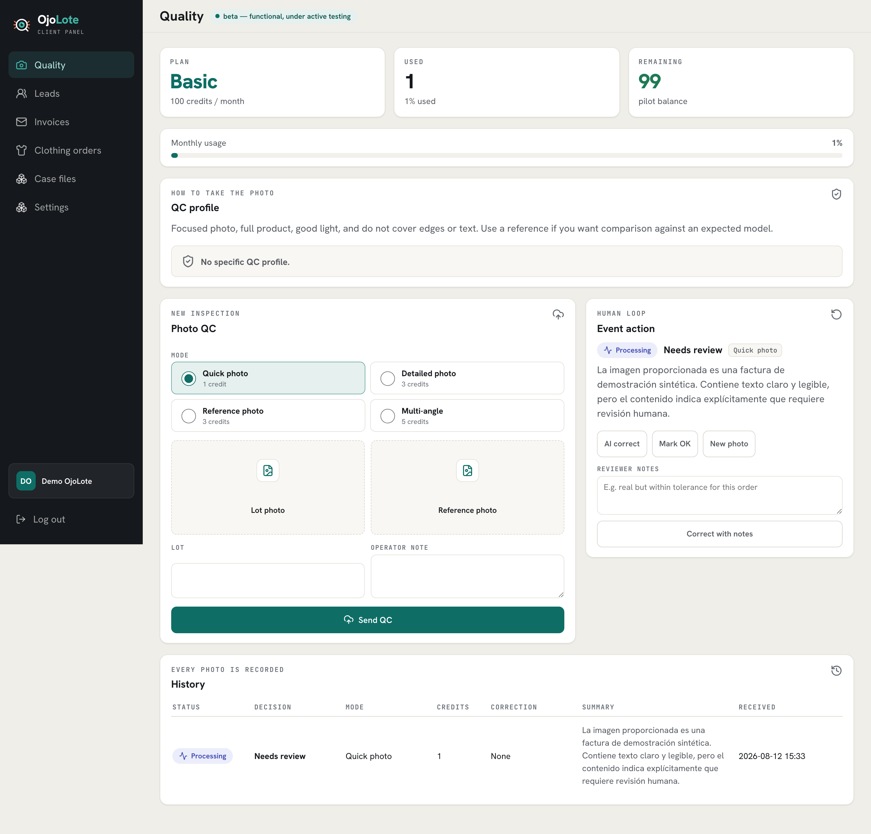Viewport: 871px width, 834px height.
Task: Click the New photo button
Action: pyautogui.click(x=729, y=444)
